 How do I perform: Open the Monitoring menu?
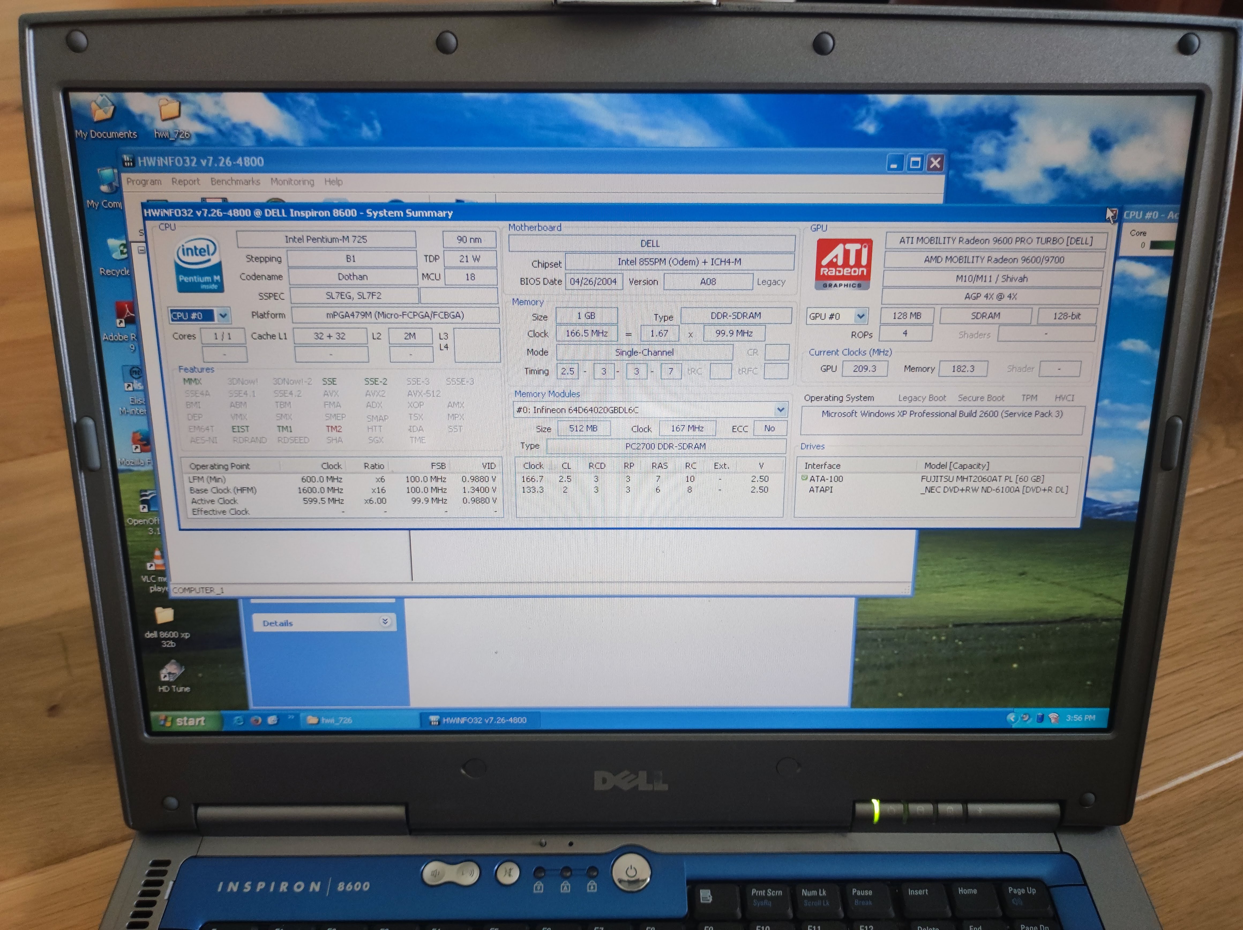(292, 182)
